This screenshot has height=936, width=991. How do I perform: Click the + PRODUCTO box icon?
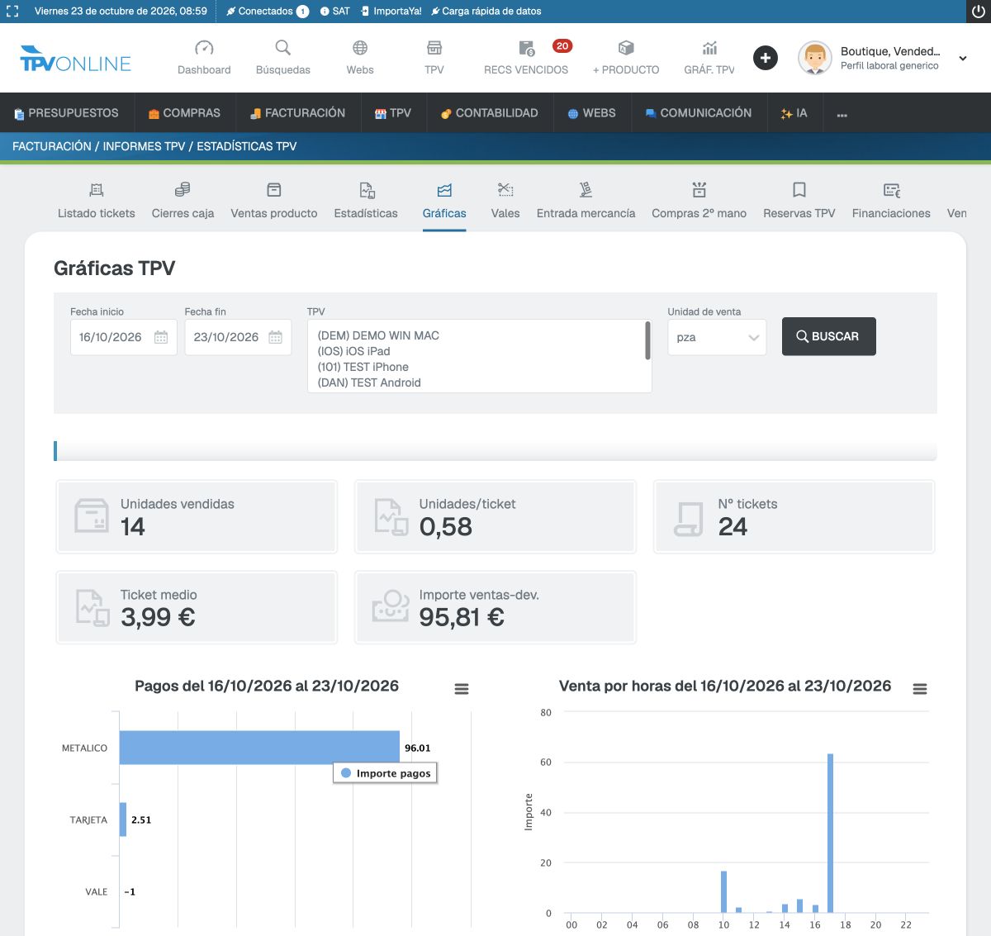[626, 48]
